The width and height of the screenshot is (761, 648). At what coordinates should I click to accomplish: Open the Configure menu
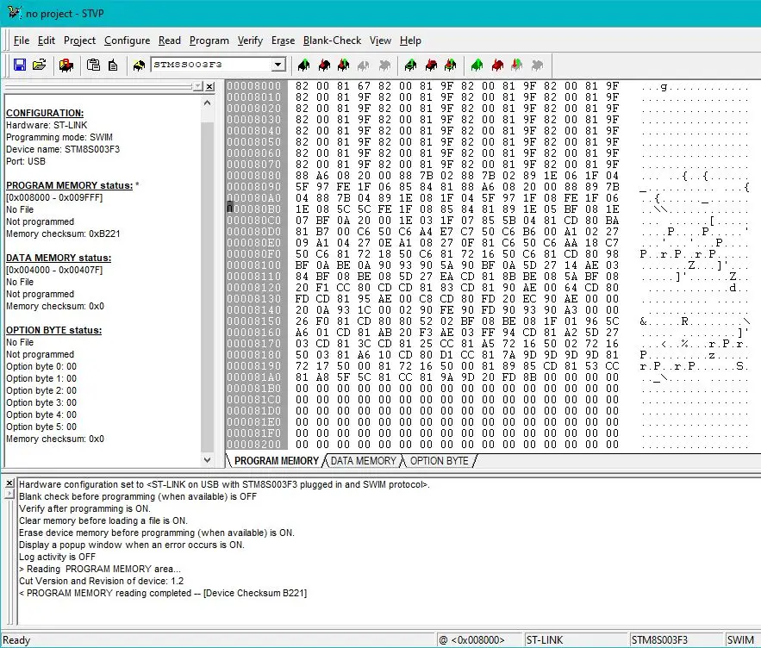tap(127, 40)
